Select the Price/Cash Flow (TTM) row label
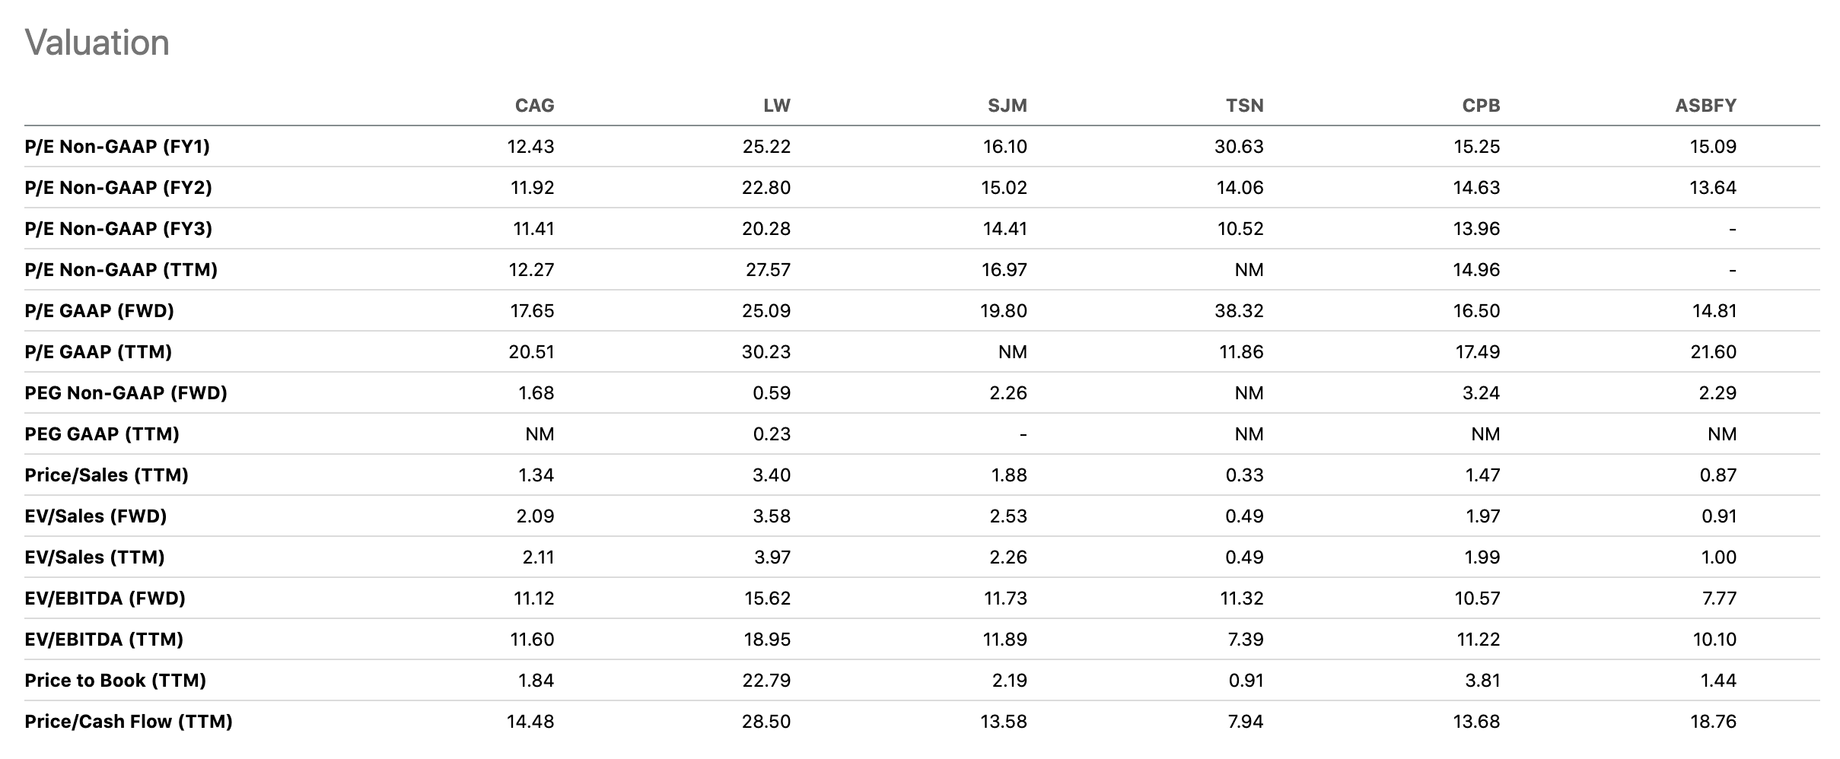The image size is (1840, 759). coord(129,722)
